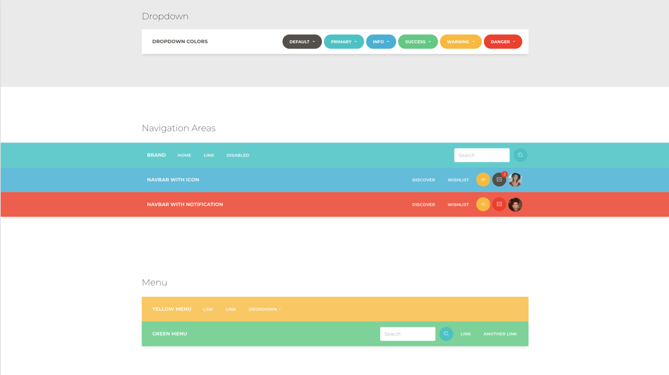
Task: Expand Dropdown in the yellow menu
Action: [x=264, y=309]
